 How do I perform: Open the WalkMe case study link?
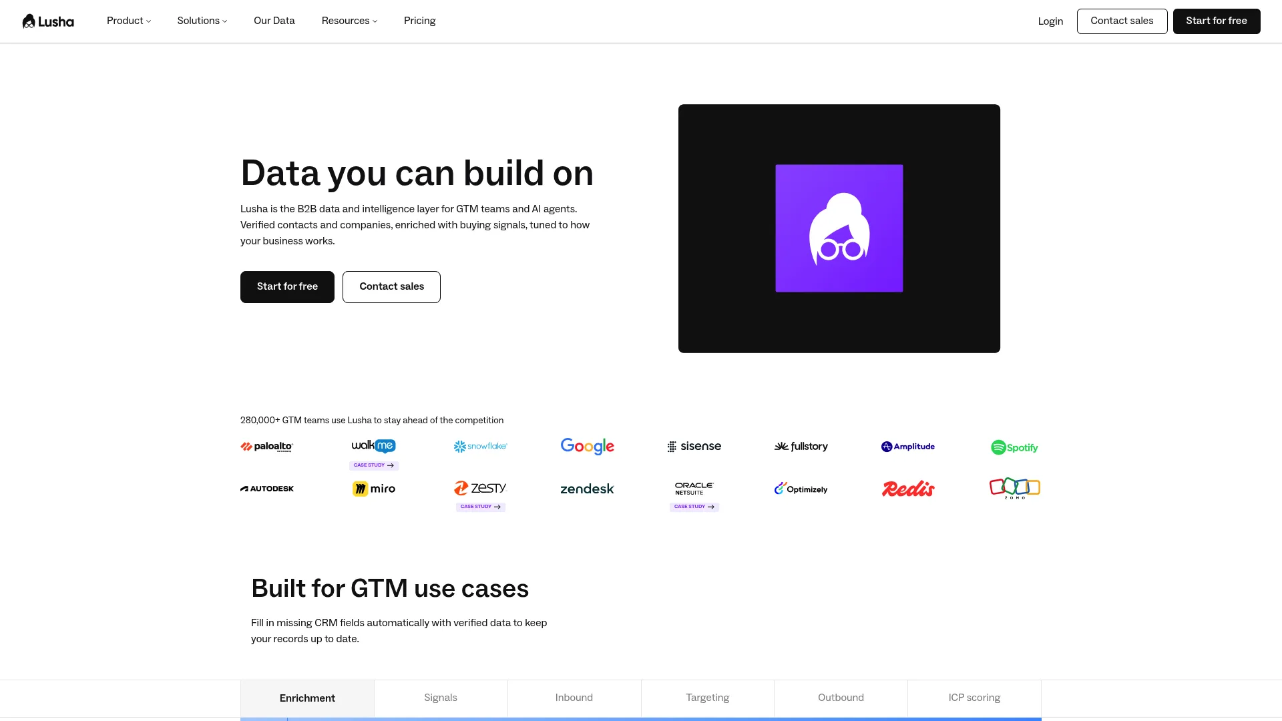click(x=374, y=465)
